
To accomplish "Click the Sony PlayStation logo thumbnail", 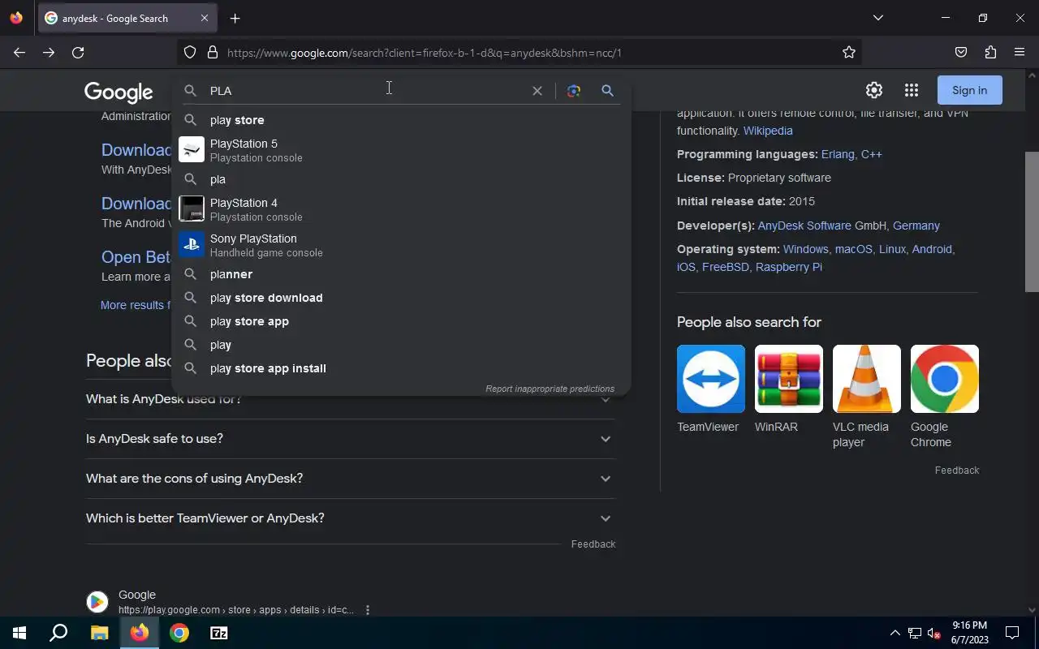I will click(192, 244).
